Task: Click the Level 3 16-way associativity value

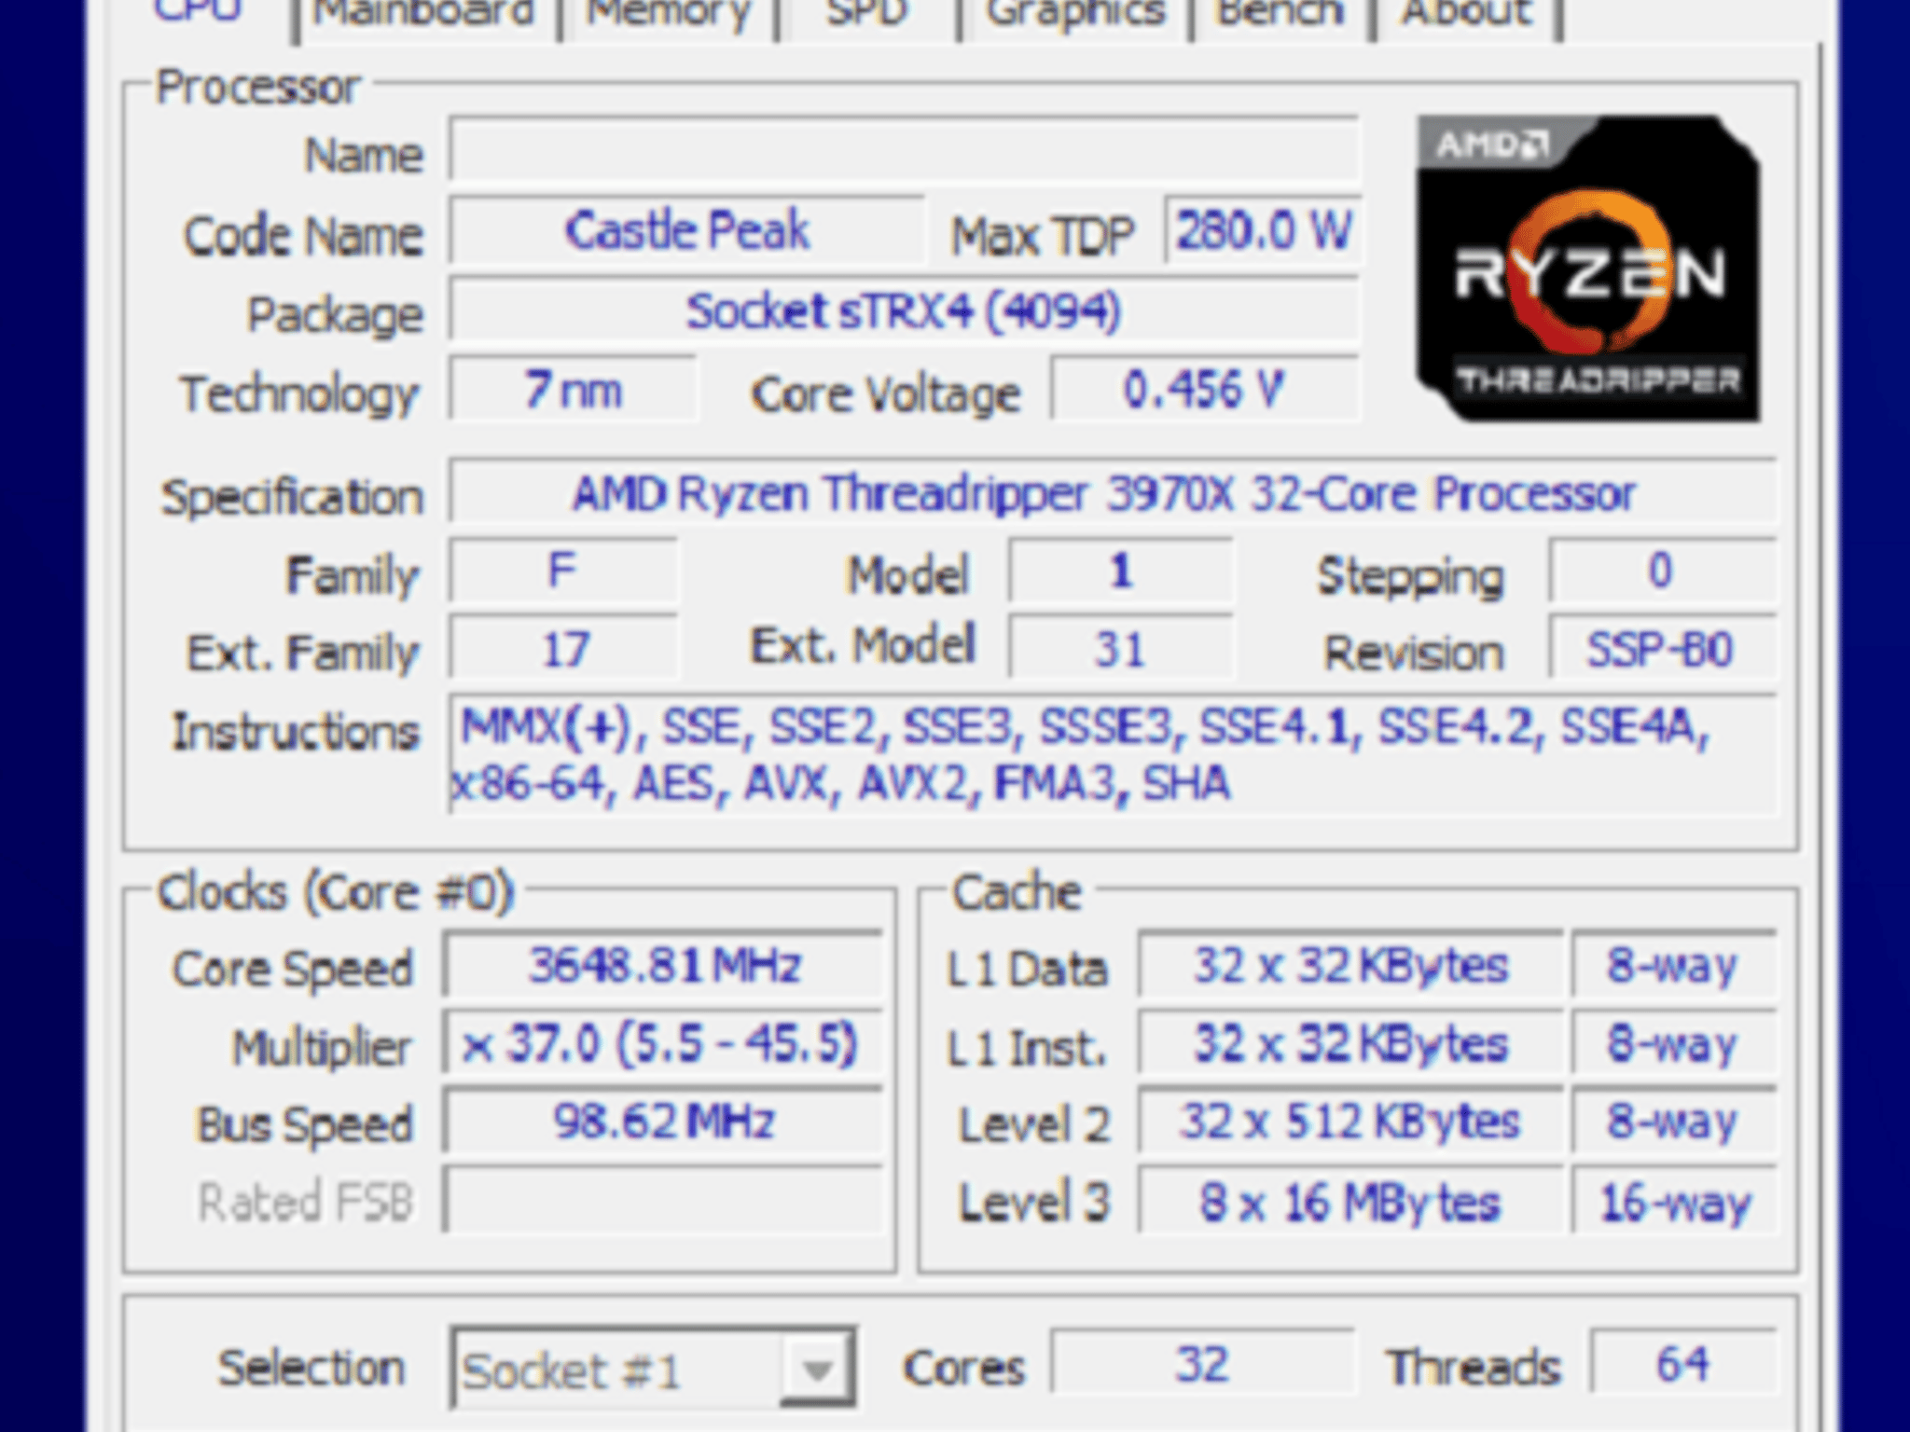Action: (1673, 1201)
